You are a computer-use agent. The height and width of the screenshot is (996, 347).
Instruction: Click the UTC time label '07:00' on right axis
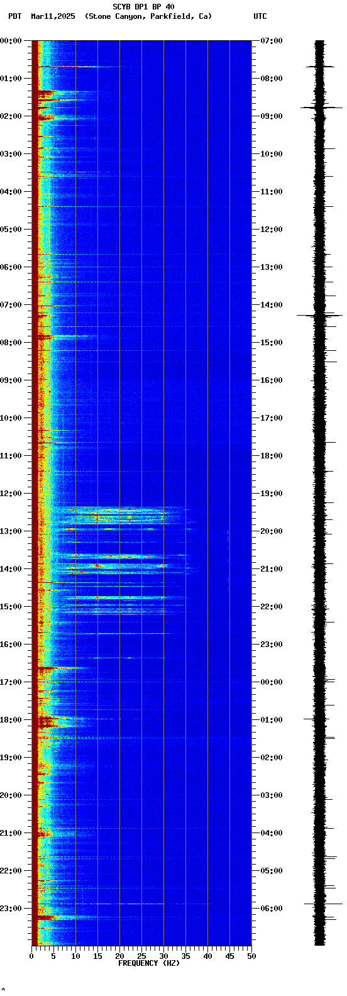[272, 41]
